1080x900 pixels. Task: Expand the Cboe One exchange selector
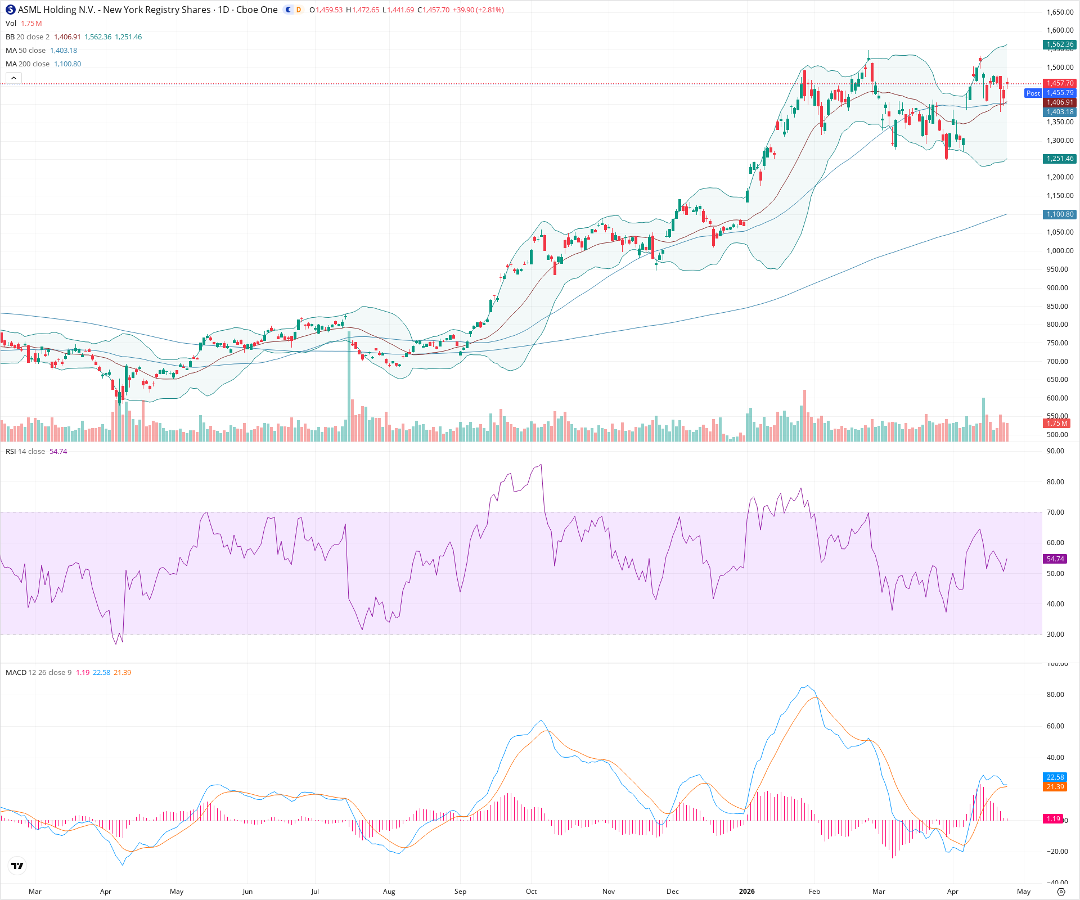tap(256, 10)
